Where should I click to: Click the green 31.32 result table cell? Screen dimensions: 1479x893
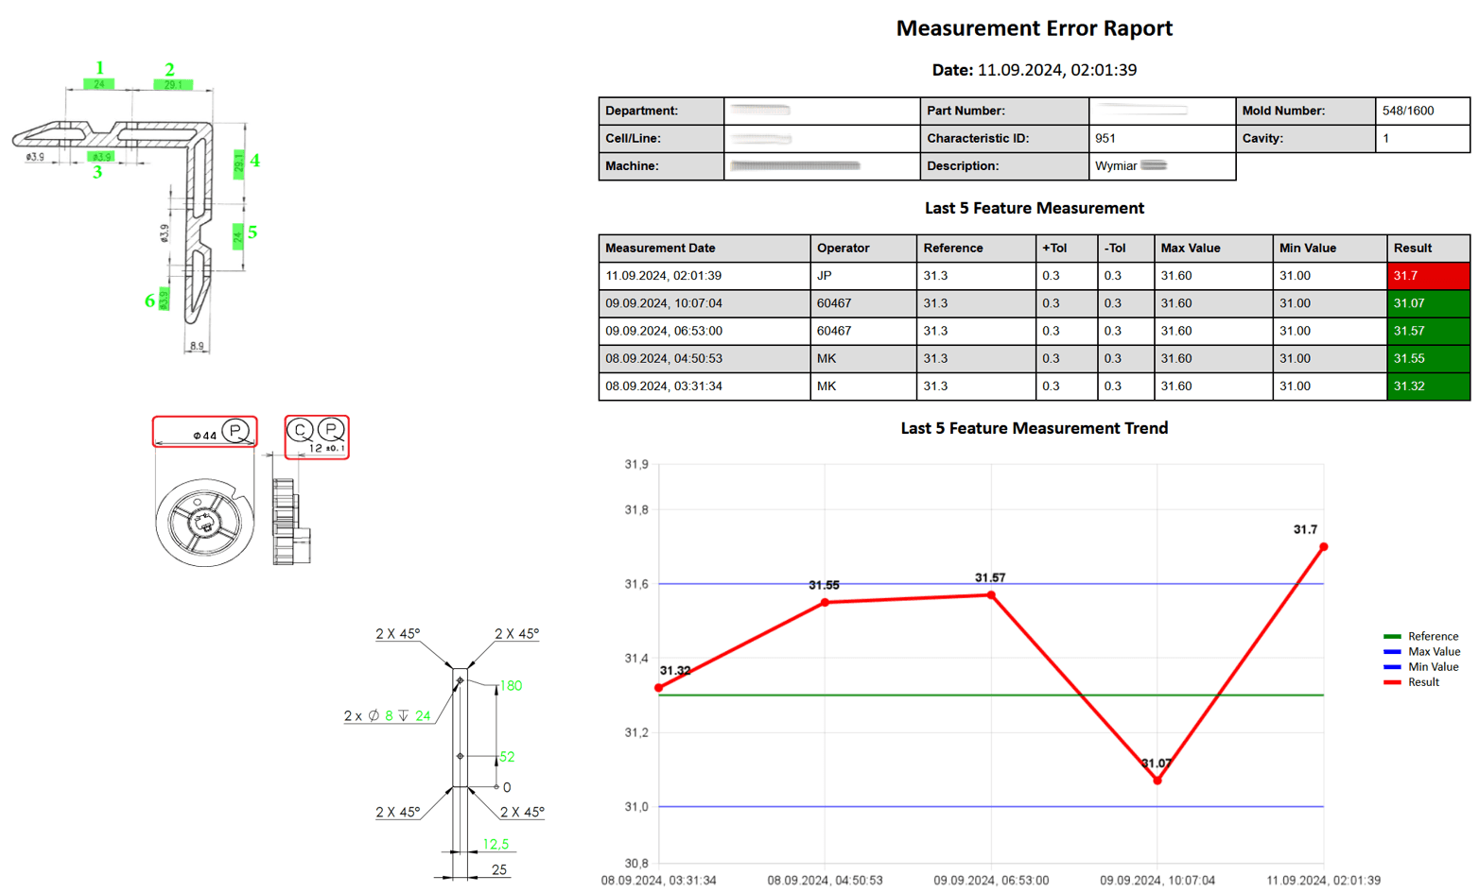tap(1428, 386)
